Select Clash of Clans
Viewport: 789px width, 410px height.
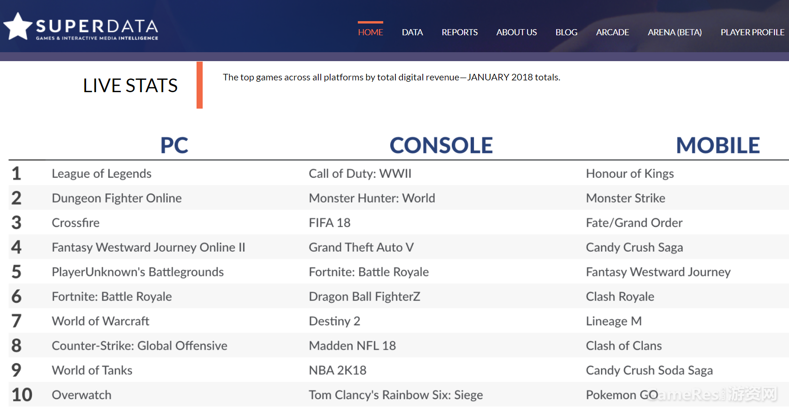click(624, 346)
